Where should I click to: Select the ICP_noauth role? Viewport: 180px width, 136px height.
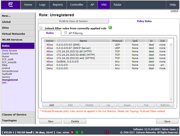click(x=9, y=62)
